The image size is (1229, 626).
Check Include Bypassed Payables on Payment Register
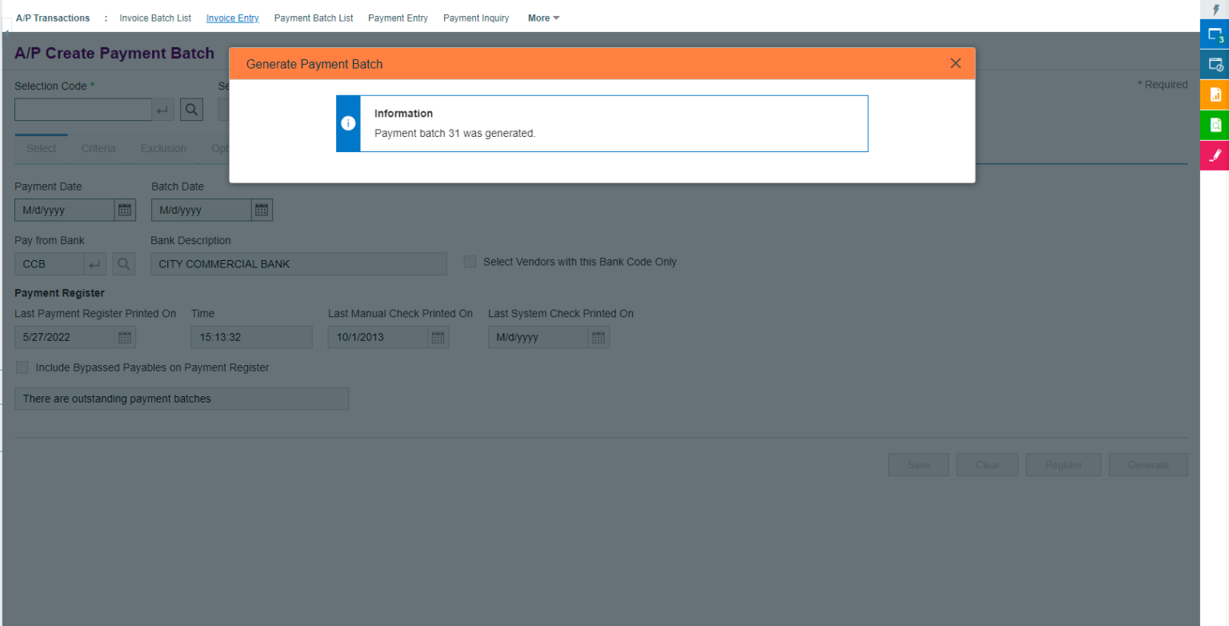(22, 367)
